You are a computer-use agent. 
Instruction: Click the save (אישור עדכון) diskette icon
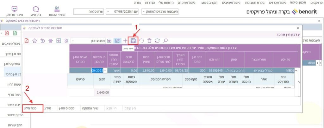coord(133,41)
